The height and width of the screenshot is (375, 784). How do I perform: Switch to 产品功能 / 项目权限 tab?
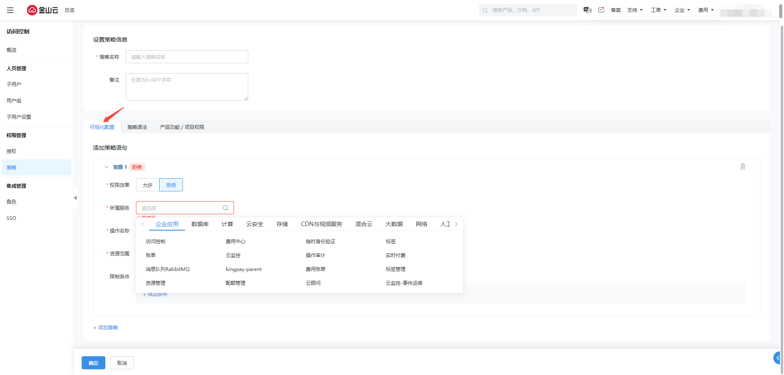(x=182, y=127)
